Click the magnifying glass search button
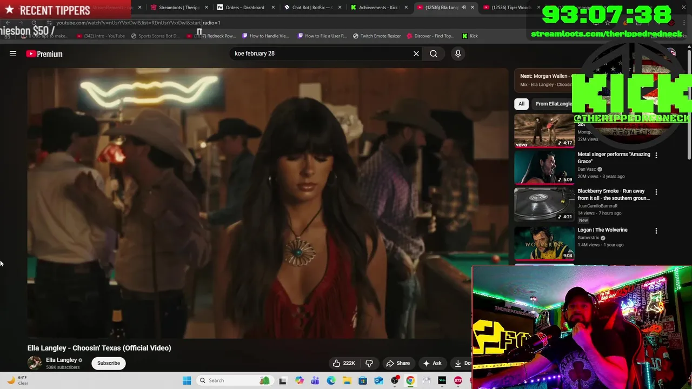The height and width of the screenshot is (389, 692). (434, 53)
